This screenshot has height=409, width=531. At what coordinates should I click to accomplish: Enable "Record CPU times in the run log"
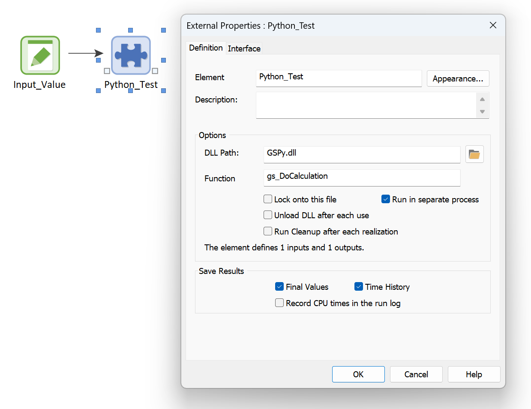tap(279, 303)
